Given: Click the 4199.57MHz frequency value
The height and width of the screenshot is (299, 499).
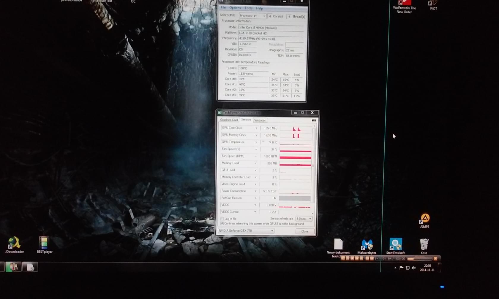Looking at the screenshot, I should 271,39.
